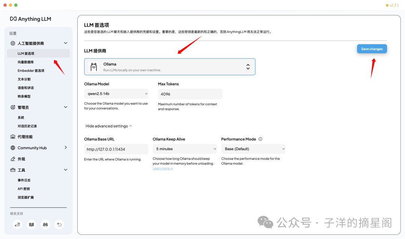Select LLM 首选项 in sidebar
This screenshot has height=239, width=405.
tap(39, 54)
